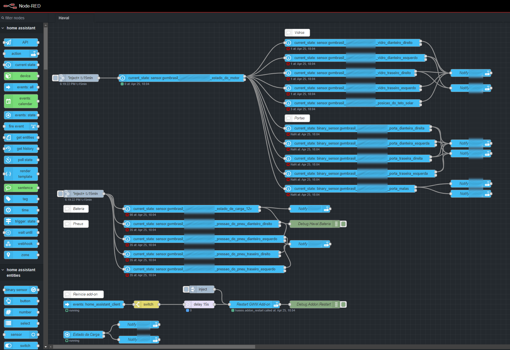Select the Restart GWM Add-on node
This screenshot has height=350, width=510.
254,304
